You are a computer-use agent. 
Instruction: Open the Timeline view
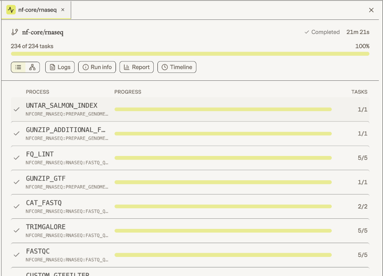click(177, 67)
